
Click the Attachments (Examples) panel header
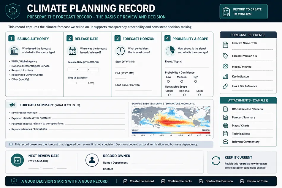point(248,100)
